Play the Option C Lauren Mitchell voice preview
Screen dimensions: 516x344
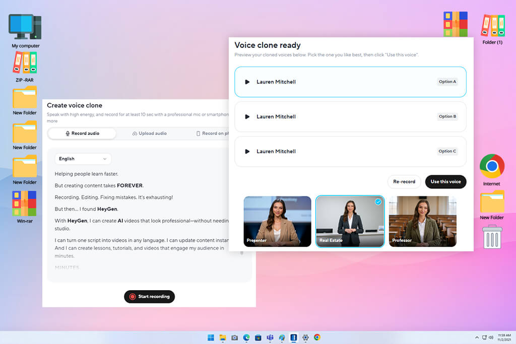pos(247,152)
